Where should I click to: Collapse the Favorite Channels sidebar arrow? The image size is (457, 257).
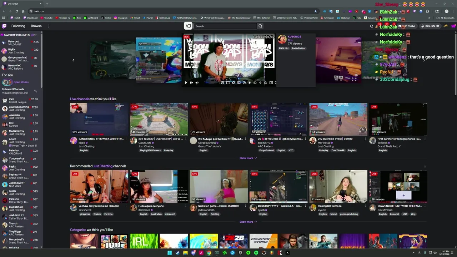coord(36,35)
